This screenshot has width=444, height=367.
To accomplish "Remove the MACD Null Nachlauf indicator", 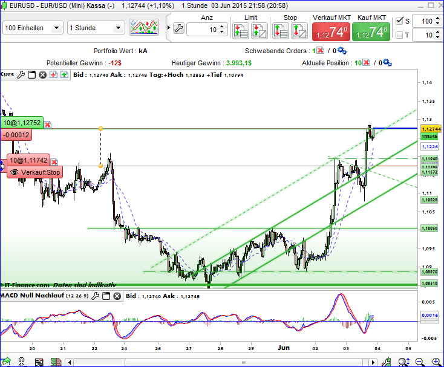I will point(117,296).
